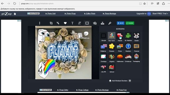Open the add photo tool

pyautogui.click(x=95, y=23)
